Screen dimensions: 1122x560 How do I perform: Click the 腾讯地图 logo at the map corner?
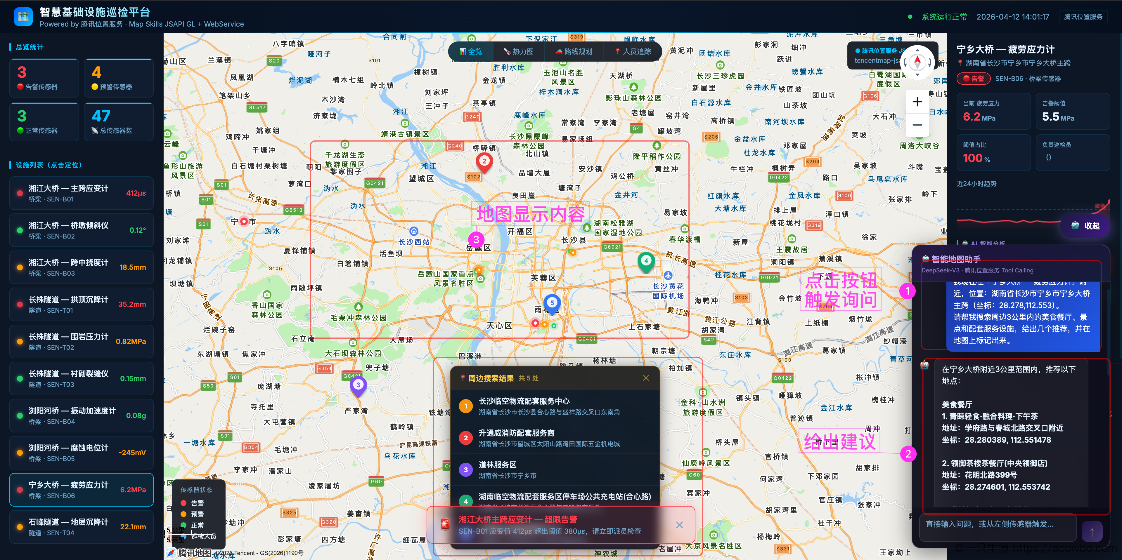(x=188, y=553)
